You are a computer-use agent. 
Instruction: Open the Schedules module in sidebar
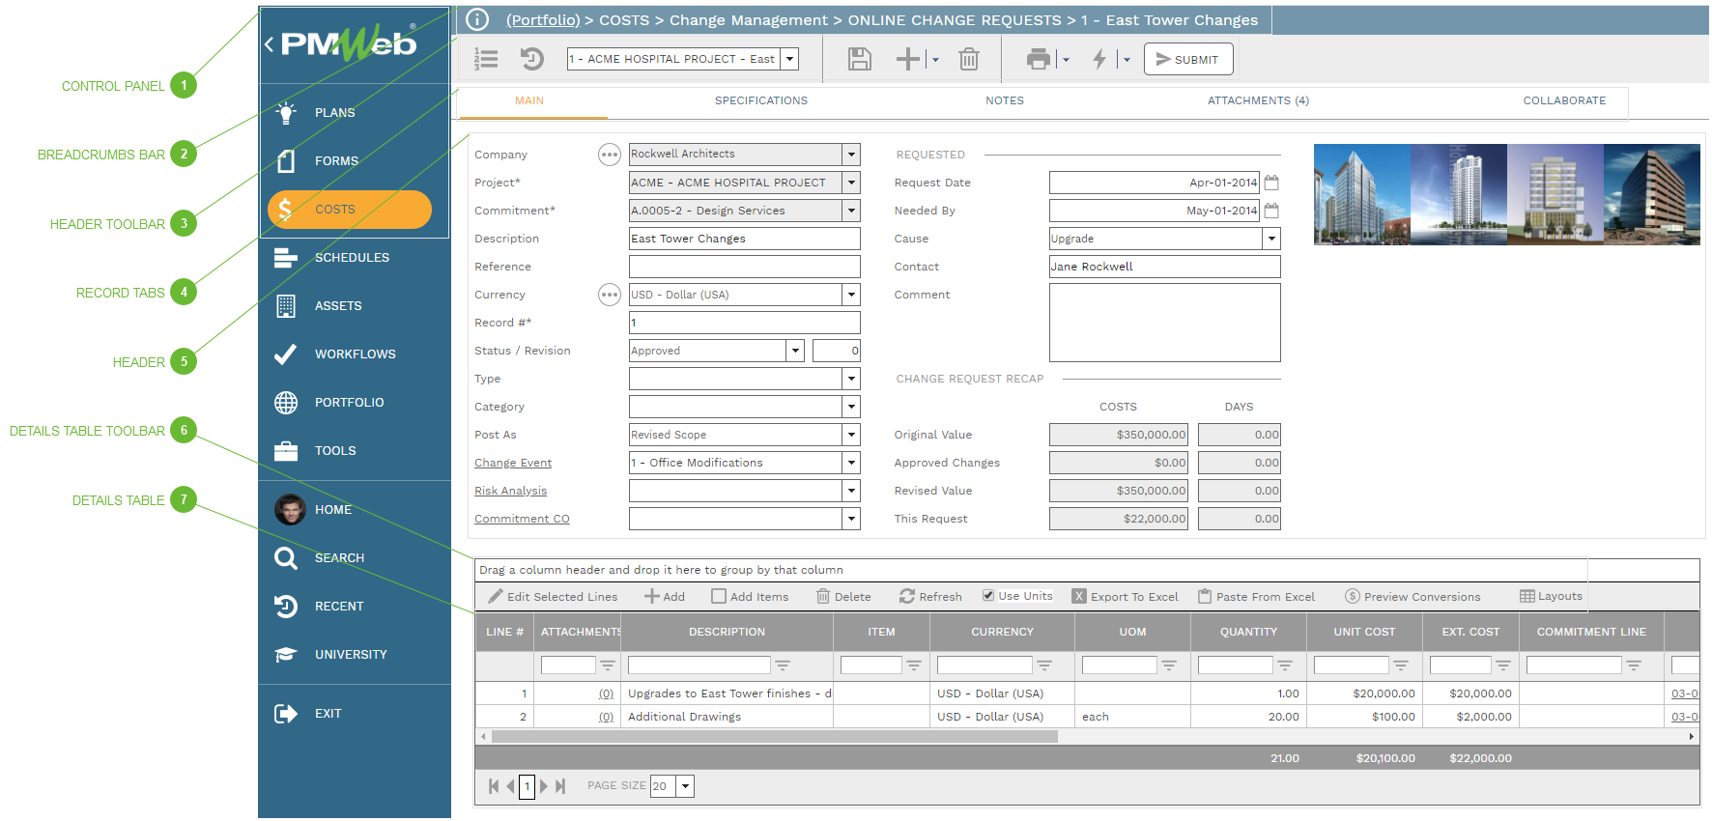coord(352,258)
